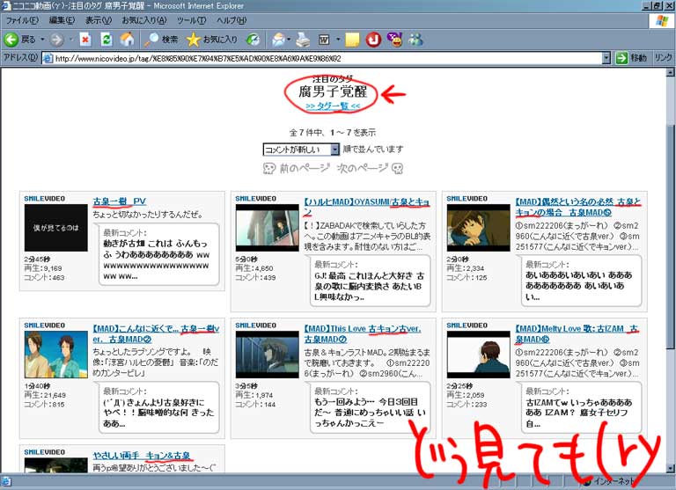The height and width of the screenshot is (490, 676).
Task: Click the 腐男子覚醒 tag heading
Action: tap(333, 91)
